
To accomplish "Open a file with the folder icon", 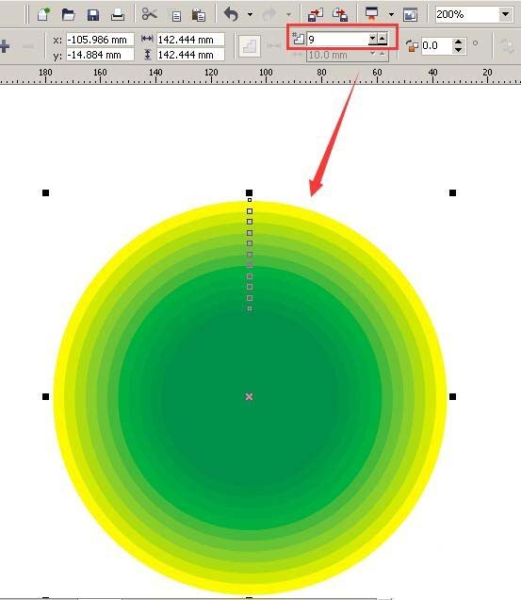I will pyautogui.click(x=69, y=15).
